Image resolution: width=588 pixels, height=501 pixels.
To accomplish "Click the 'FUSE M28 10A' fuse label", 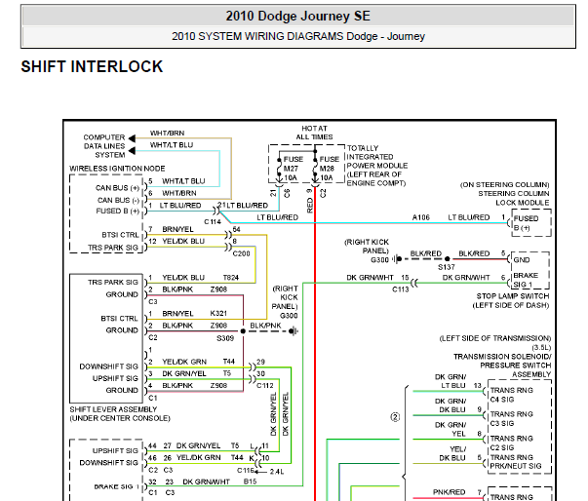I will [x=329, y=169].
